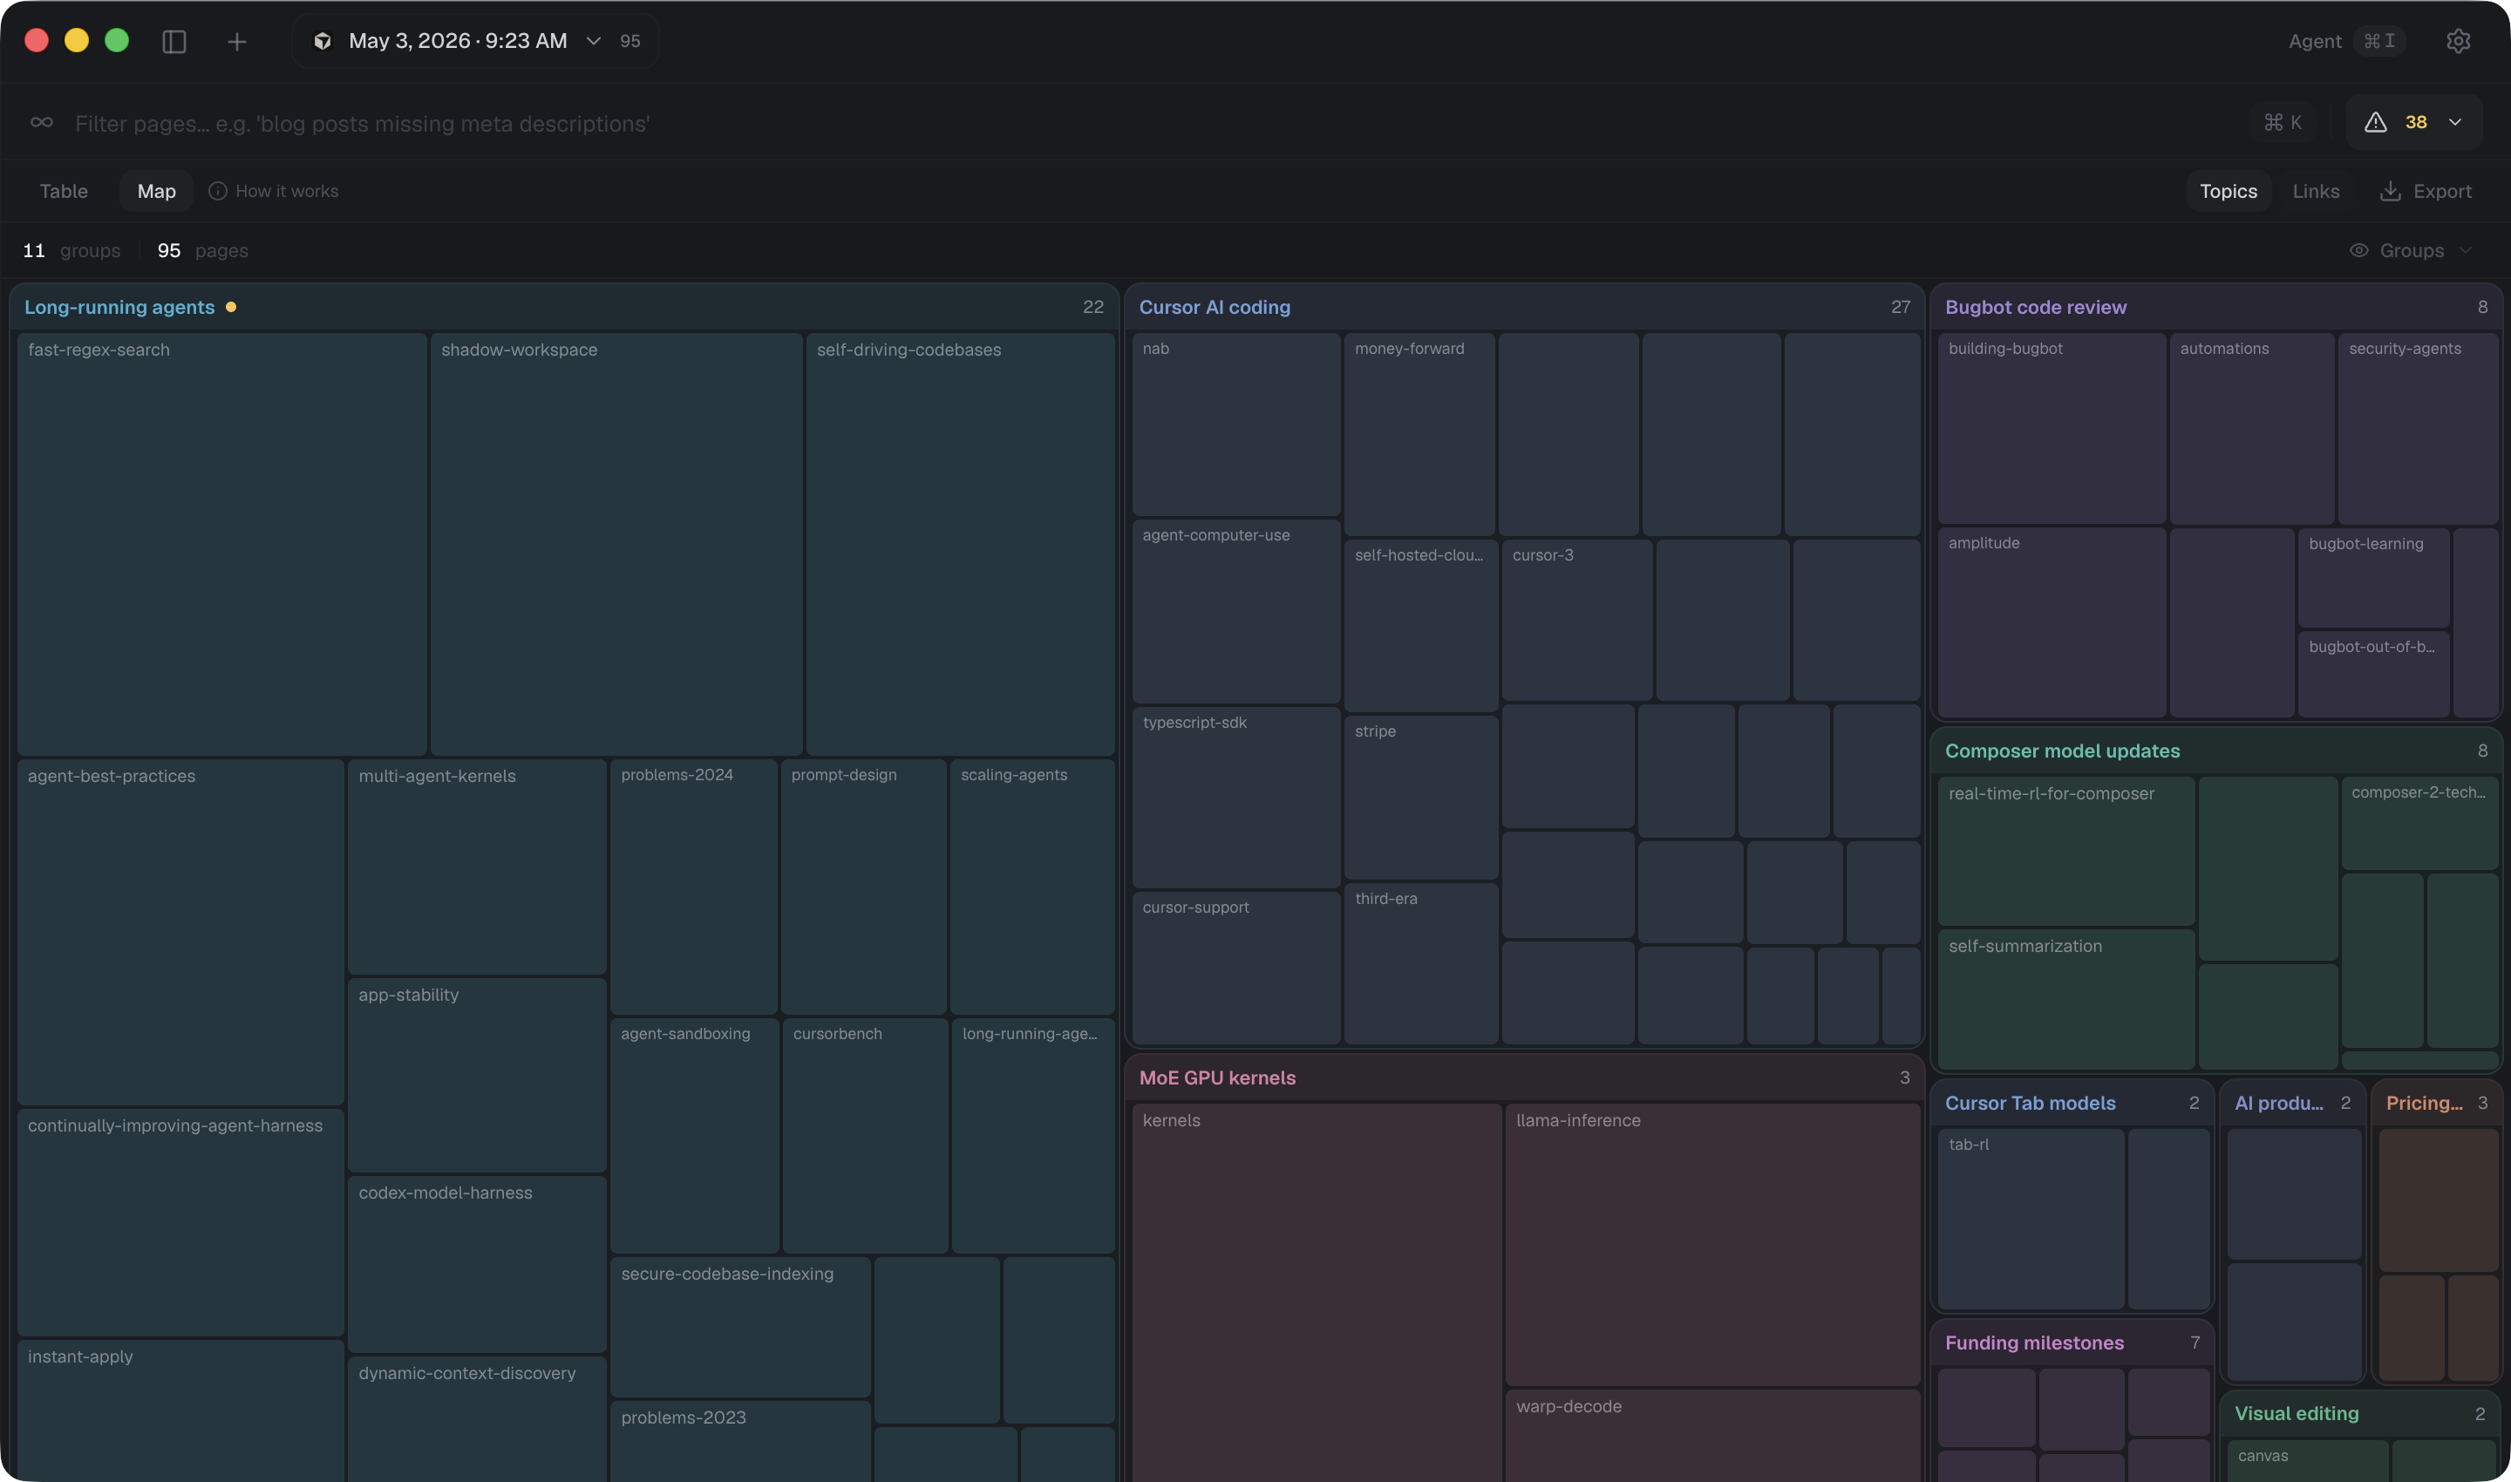Open the AI produ... group header
Screen dimensions: 2511x1482
[2292, 1103]
